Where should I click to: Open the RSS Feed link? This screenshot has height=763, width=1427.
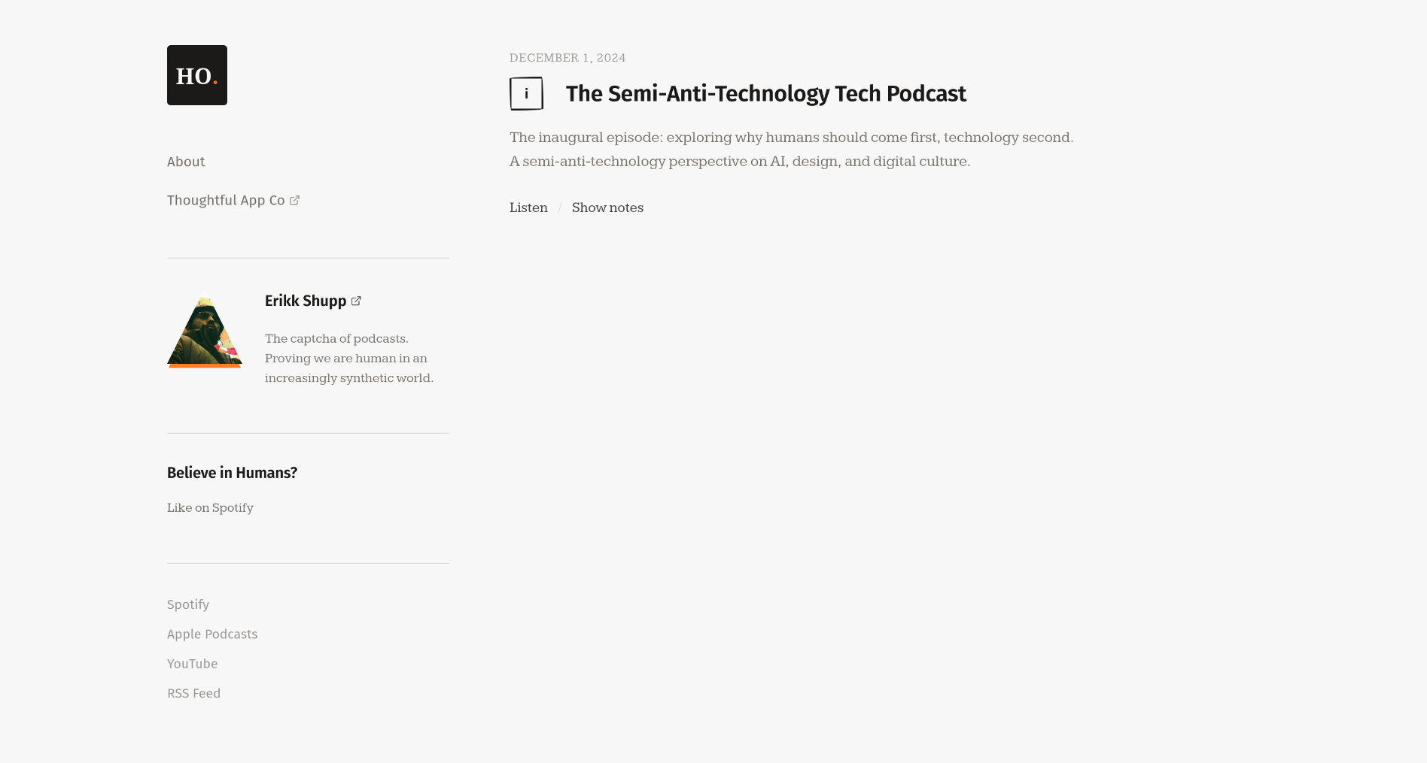(x=193, y=693)
